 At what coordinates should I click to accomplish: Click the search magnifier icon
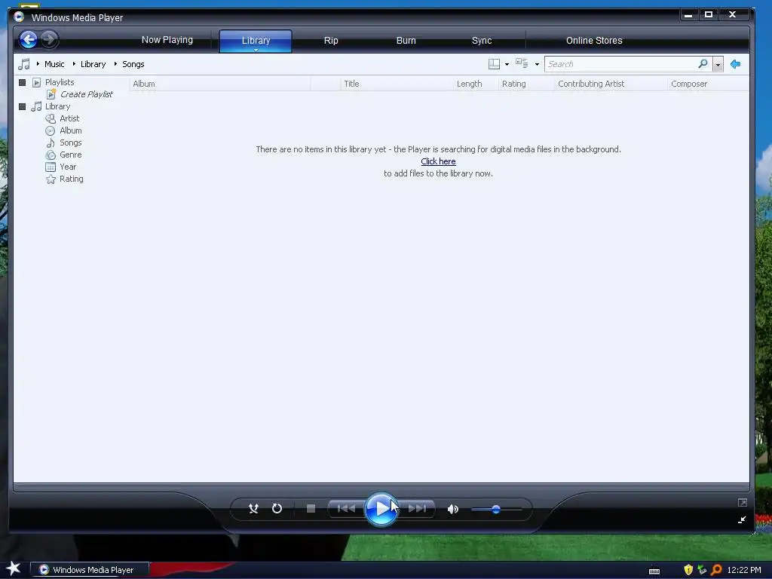(703, 63)
